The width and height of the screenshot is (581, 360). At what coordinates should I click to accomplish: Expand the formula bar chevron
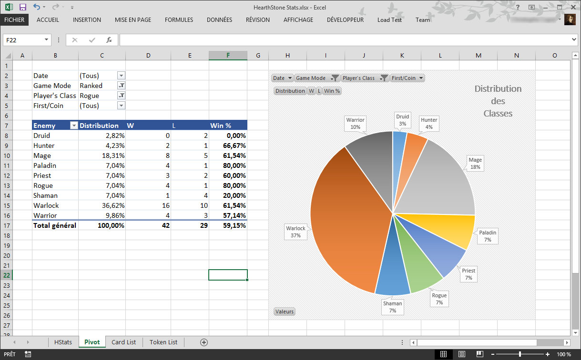(574, 40)
